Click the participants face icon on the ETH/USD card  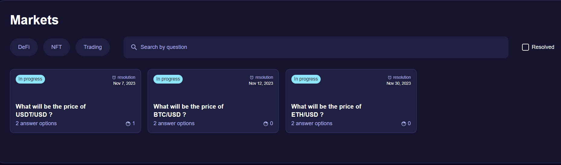tap(404, 124)
